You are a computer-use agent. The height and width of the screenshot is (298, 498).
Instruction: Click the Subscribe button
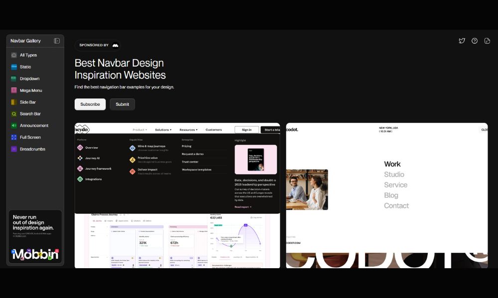point(90,104)
